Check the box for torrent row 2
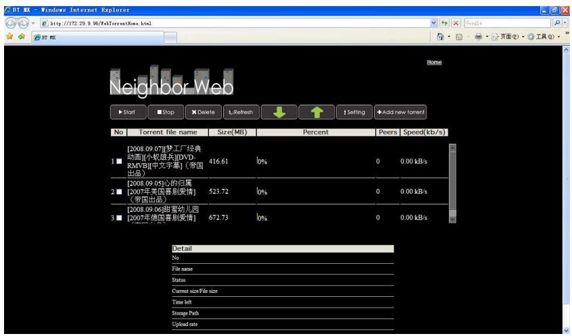The width and height of the screenshot is (572, 336). tap(119, 192)
